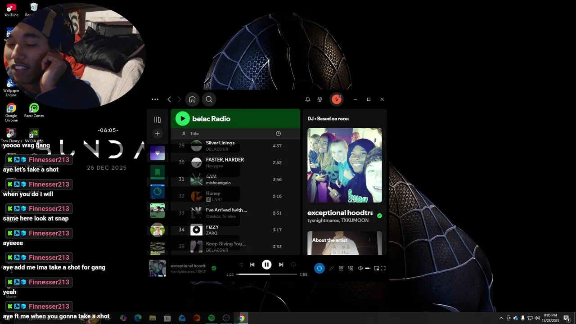Screen dimensions: 576x324
Task: Select track Honey by LNRT
Action: click(235, 196)
